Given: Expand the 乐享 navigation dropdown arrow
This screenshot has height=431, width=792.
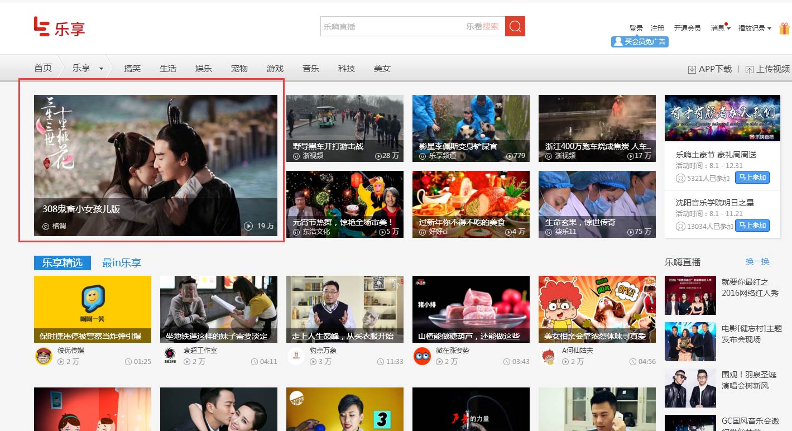Looking at the screenshot, I should click(x=101, y=69).
